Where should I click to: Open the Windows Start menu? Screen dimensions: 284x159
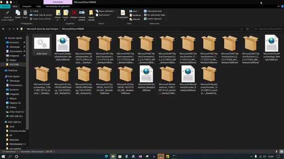[3, 156]
